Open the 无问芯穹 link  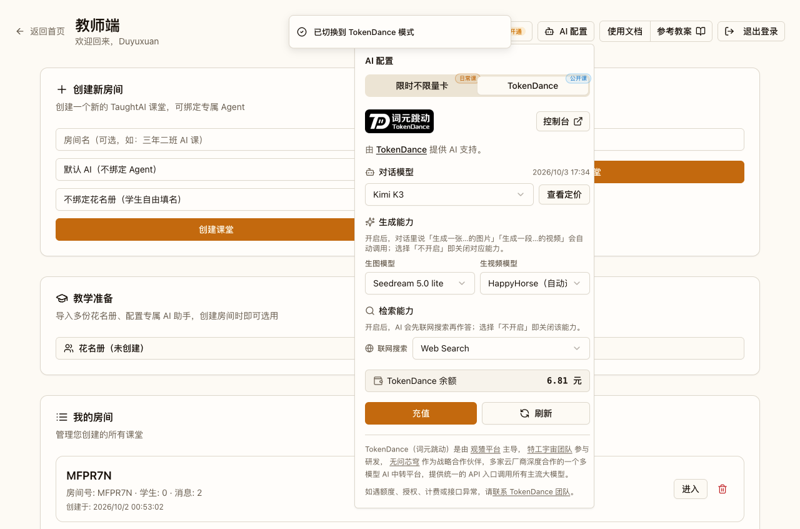point(404,461)
